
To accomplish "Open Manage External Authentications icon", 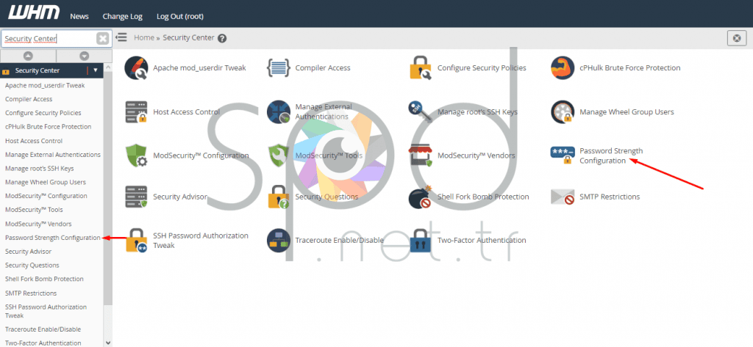I will pyautogui.click(x=279, y=112).
